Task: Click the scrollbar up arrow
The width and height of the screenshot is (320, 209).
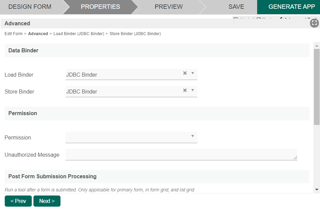Action: [x=317, y=45]
